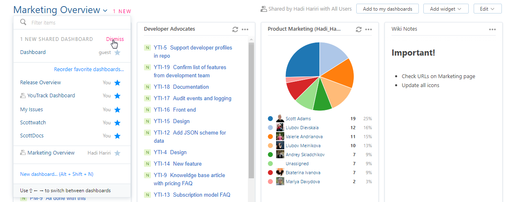The image size is (508, 202).
Task: Click the Developer Advocates list scrollbar
Action: [x=251, y=110]
